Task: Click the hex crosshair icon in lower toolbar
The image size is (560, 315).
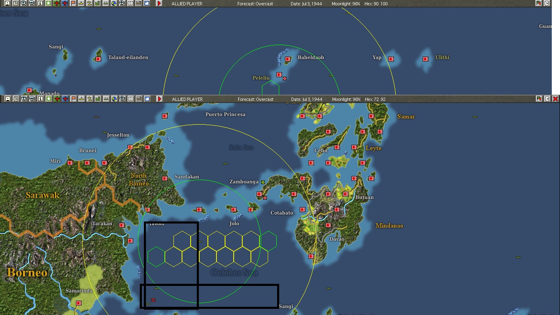Action: pyautogui.click(x=122, y=99)
